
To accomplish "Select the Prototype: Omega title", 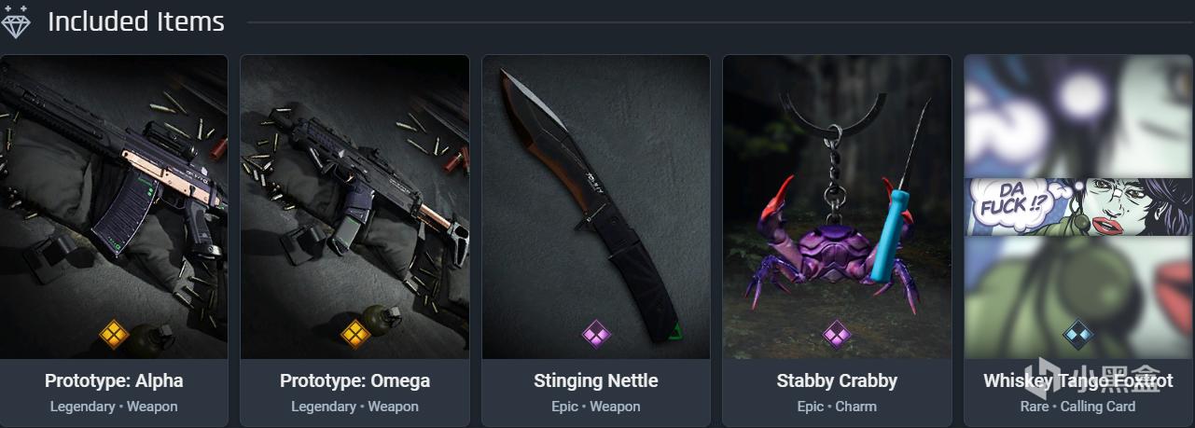I will pyautogui.click(x=355, y=380).
